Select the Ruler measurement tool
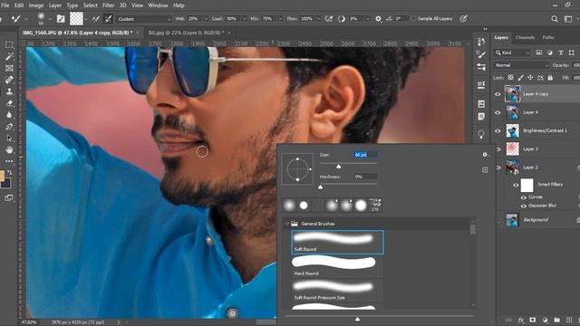The height and width of the screenshot is (326, 580). (x=9, y=80)
